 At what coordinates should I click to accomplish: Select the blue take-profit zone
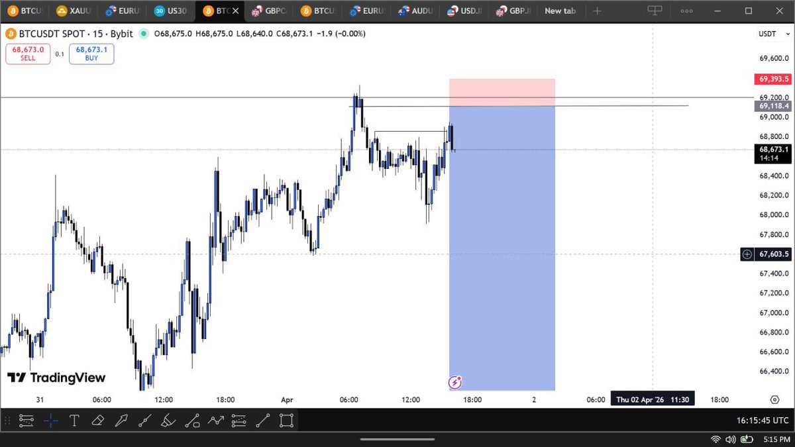502,248
